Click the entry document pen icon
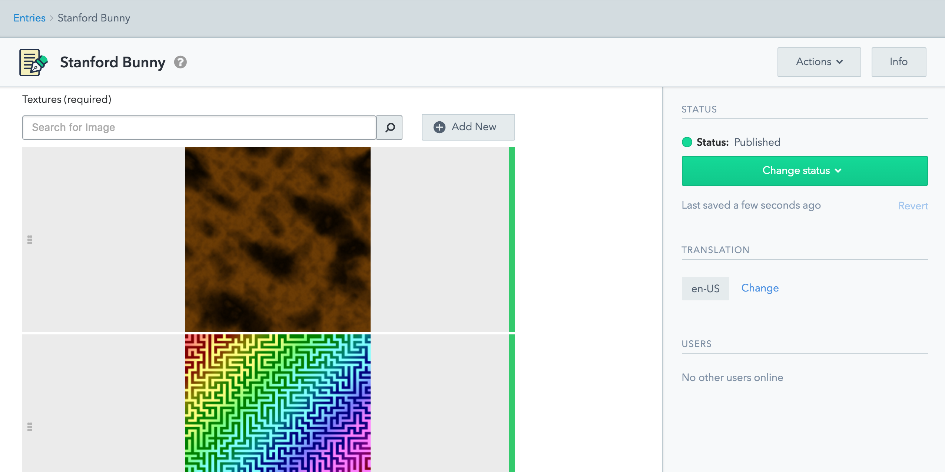The width and height of the screenshot is (945, 472). coord(33,62)
